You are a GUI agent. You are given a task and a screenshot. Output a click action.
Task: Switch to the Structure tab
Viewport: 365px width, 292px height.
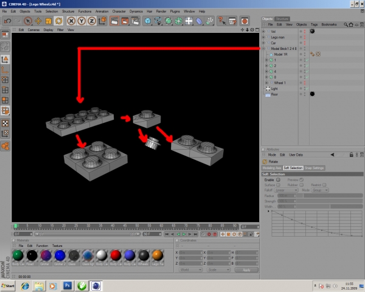(282, 19)
